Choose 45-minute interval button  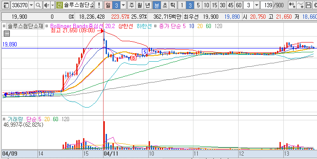click(x=231, y=5)
